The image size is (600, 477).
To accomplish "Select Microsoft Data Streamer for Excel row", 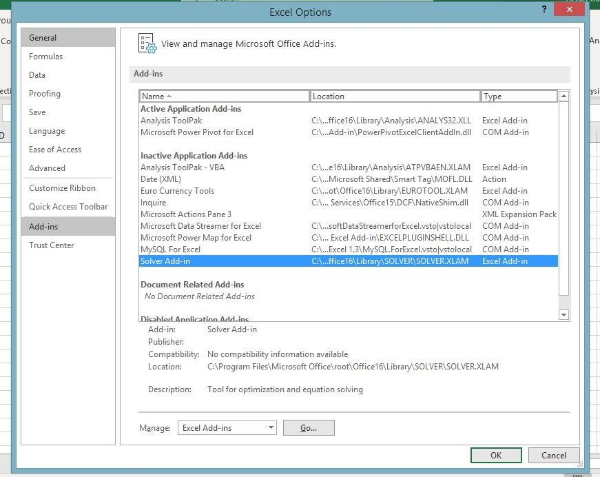I will point(348,226).
